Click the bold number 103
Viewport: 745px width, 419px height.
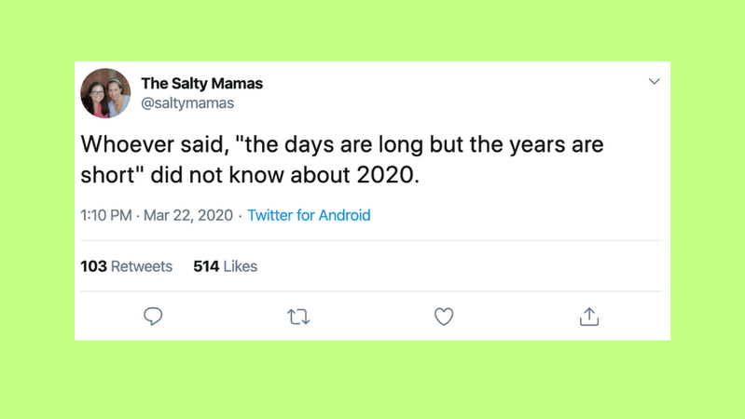(x=93, y=266)
